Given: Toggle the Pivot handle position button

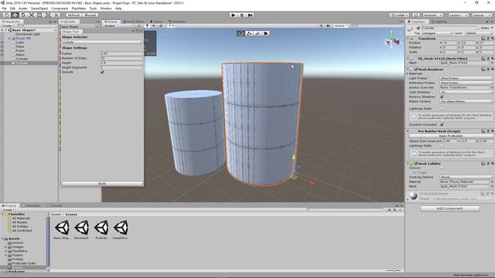Looking at the screenshot, I should pyautogui.click(x=74, y=15).
